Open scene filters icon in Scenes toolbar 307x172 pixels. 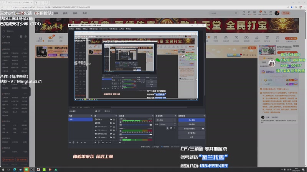[78, 143]
